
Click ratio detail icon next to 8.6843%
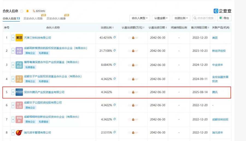tap(115, 64)
